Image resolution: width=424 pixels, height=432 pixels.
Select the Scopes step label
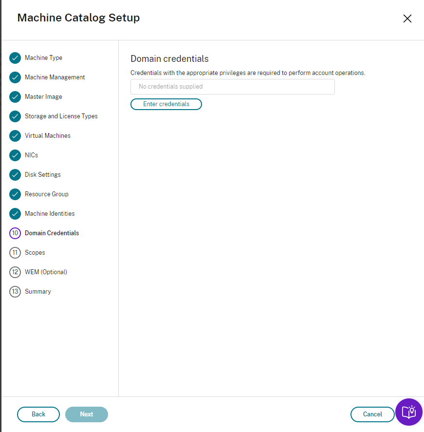pyautogui.click(x=35, y=253)
